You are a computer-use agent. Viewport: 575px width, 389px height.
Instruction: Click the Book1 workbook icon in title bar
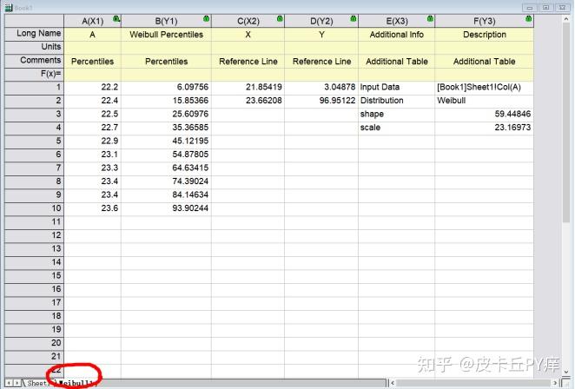(x=9, y=7)
